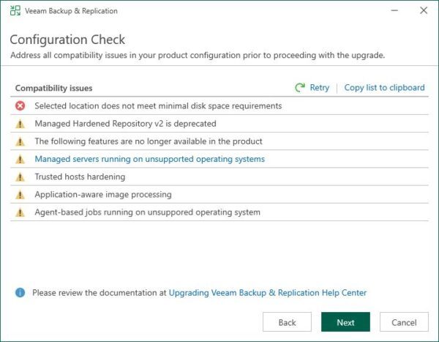Click the Veeam Backup & Replication logo icon
This screenshot has height=342, width=439.
click(x=15, y=11)
